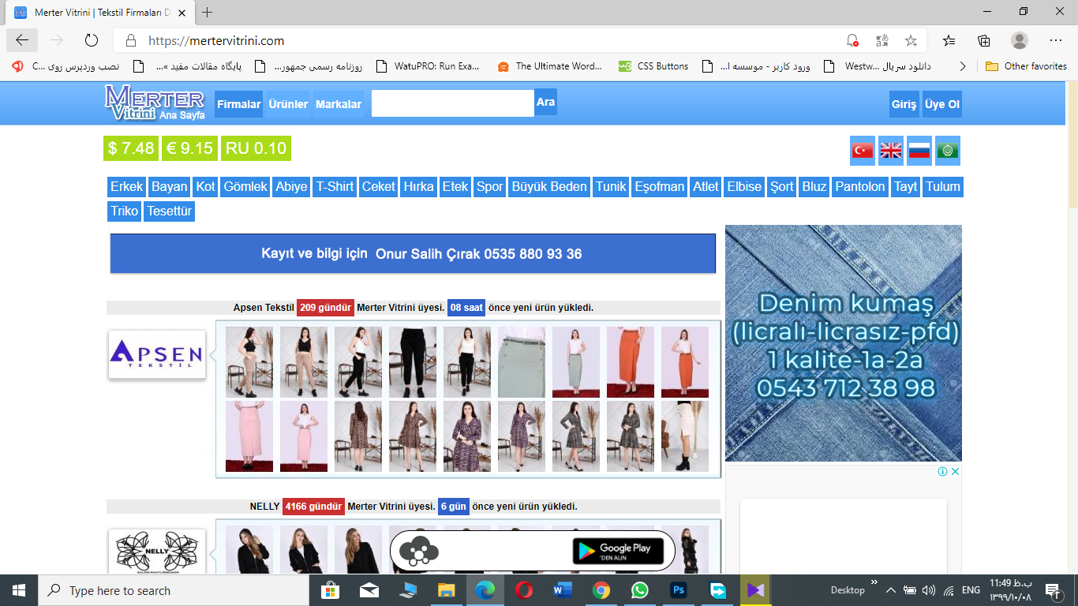Select the Erkek category

point(127,187)
